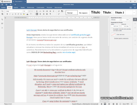The height and width of the screenshot is (105, 137).
Task: Toggle underline formatting
Action: [x=13, y=14]
